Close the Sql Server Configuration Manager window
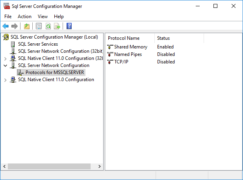 tap(234, 6)
